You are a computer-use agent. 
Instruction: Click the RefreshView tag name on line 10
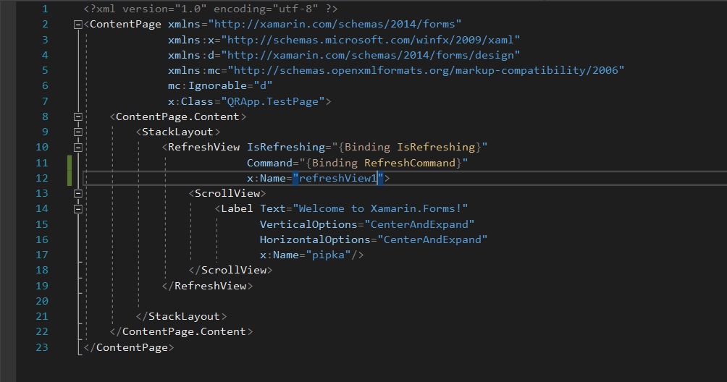[x=203, y=148]
